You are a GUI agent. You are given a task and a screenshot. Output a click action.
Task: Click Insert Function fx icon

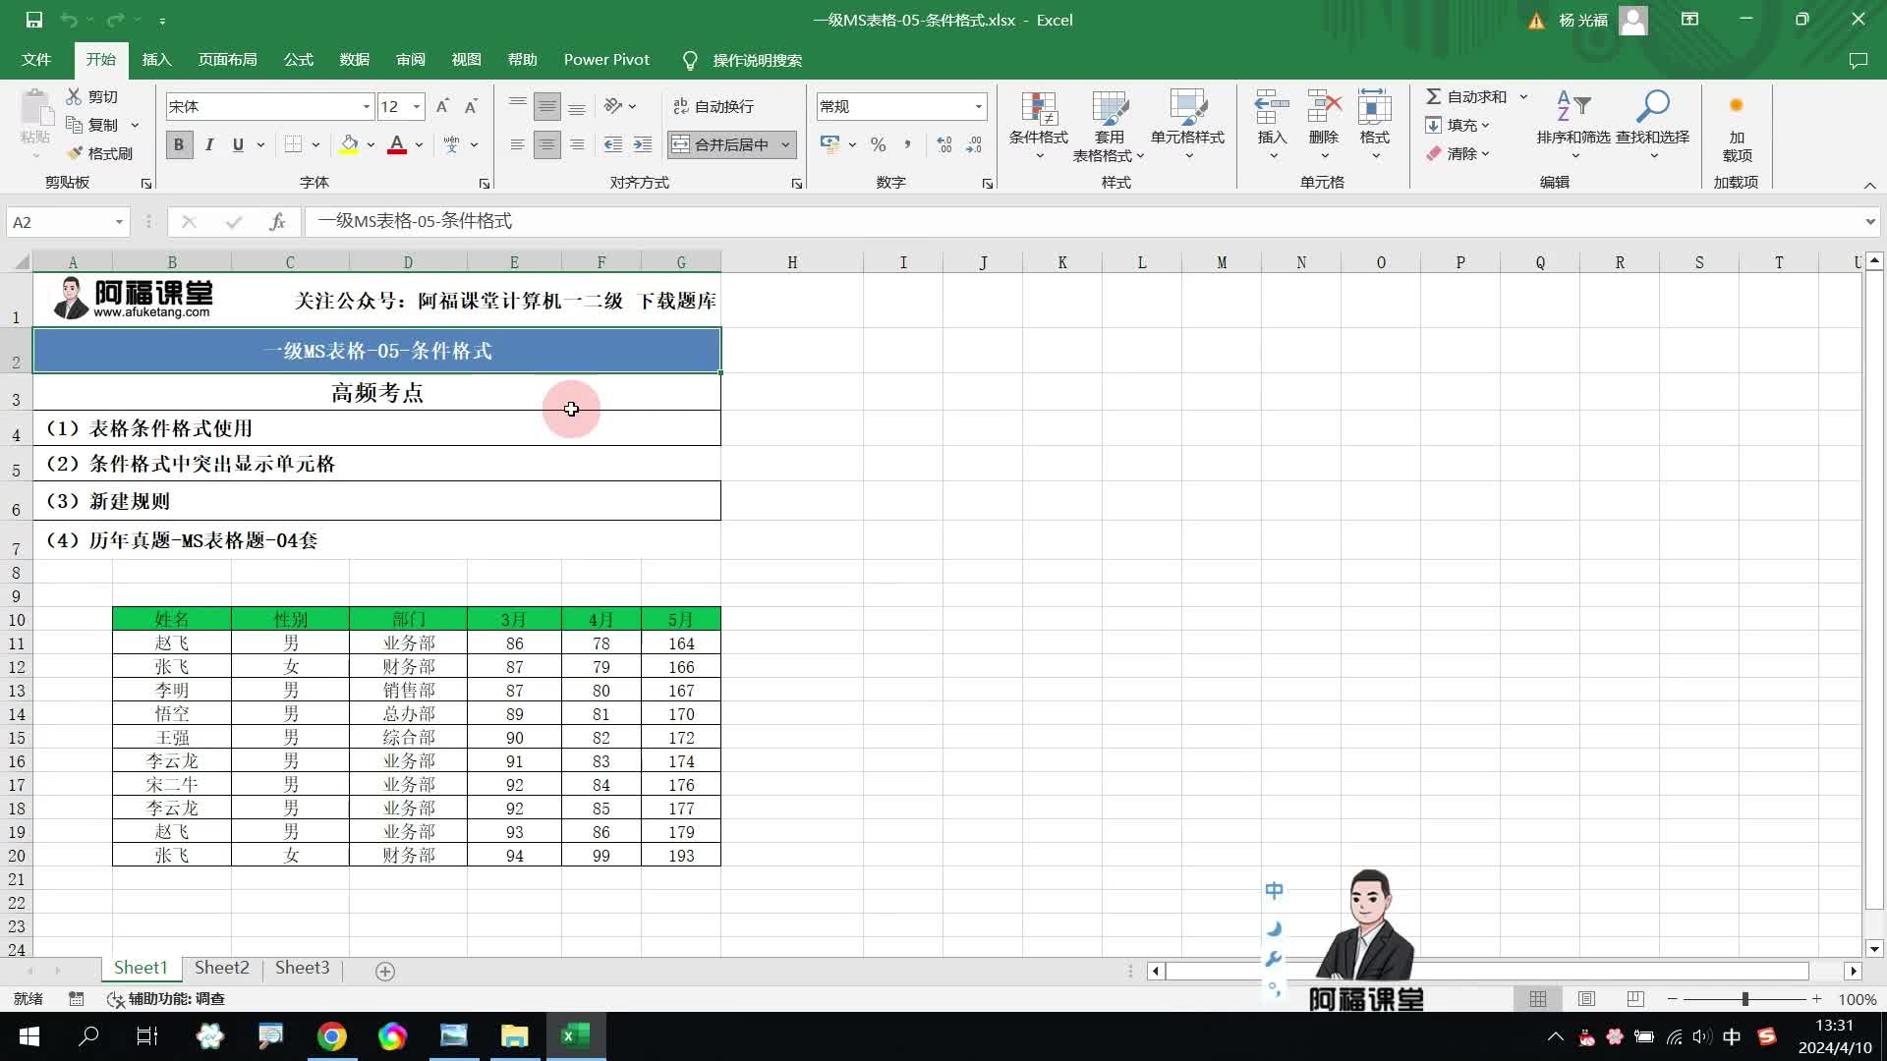(x=277, y=222)
